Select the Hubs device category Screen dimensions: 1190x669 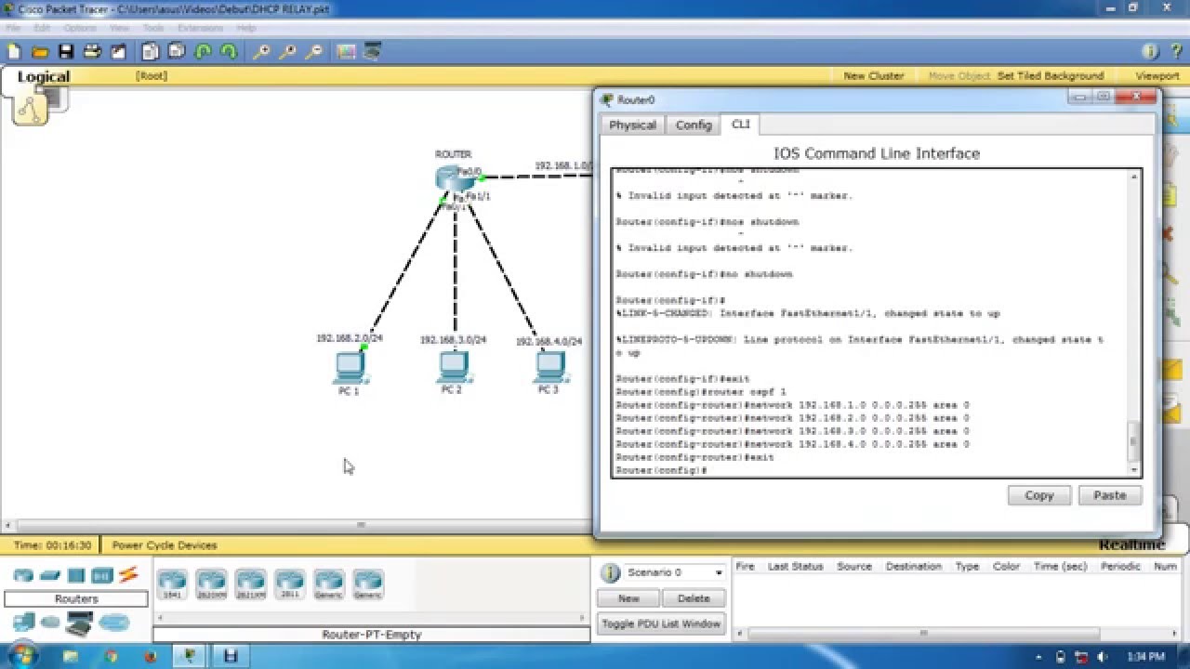coord(76,576)
